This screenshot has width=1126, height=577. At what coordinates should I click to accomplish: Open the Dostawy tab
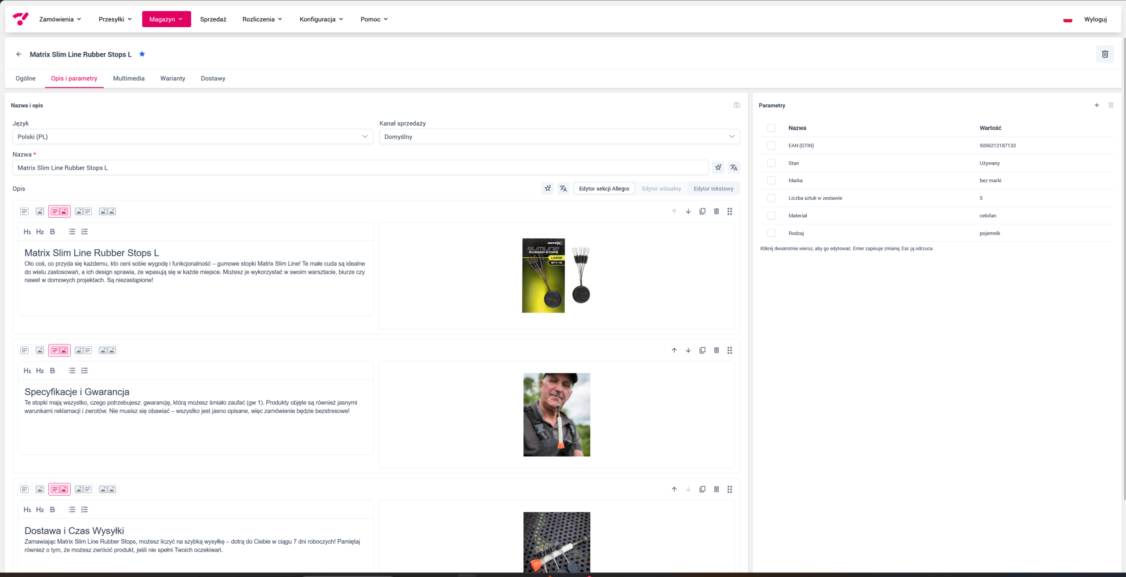213,78
